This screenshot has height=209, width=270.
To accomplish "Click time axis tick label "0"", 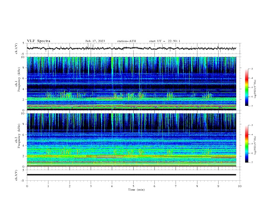I will 27,186.
